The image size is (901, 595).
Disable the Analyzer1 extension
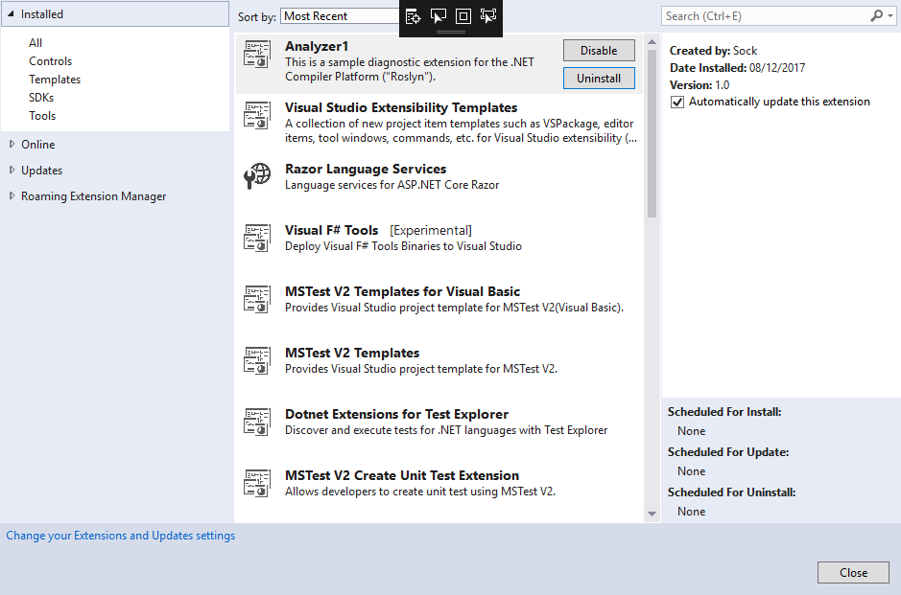click(599, 51)
